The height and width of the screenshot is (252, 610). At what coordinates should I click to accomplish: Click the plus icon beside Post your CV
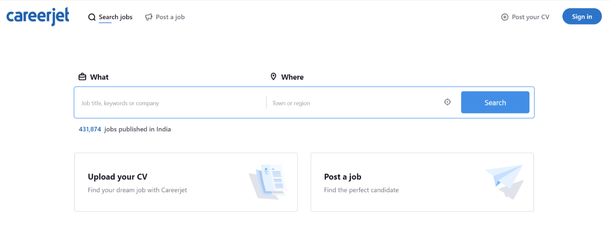tap(505, 17)
